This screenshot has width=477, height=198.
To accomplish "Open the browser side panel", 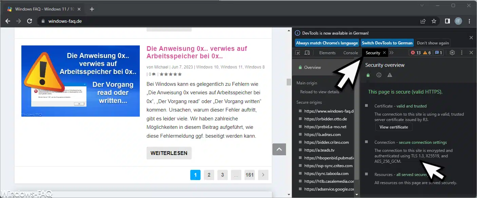I will coord(447,21).
